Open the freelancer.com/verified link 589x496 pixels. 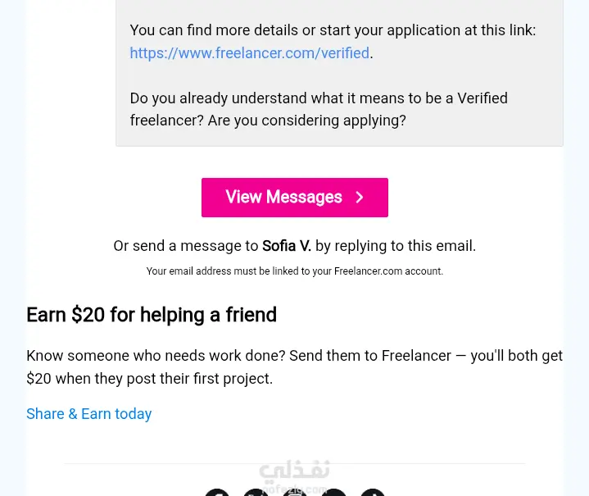coord(249,53)
